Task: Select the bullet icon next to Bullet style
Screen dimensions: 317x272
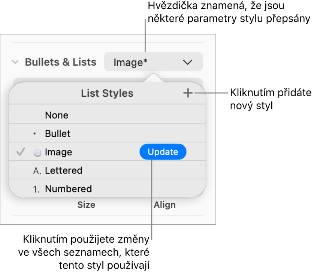Action: coord(34,133)
